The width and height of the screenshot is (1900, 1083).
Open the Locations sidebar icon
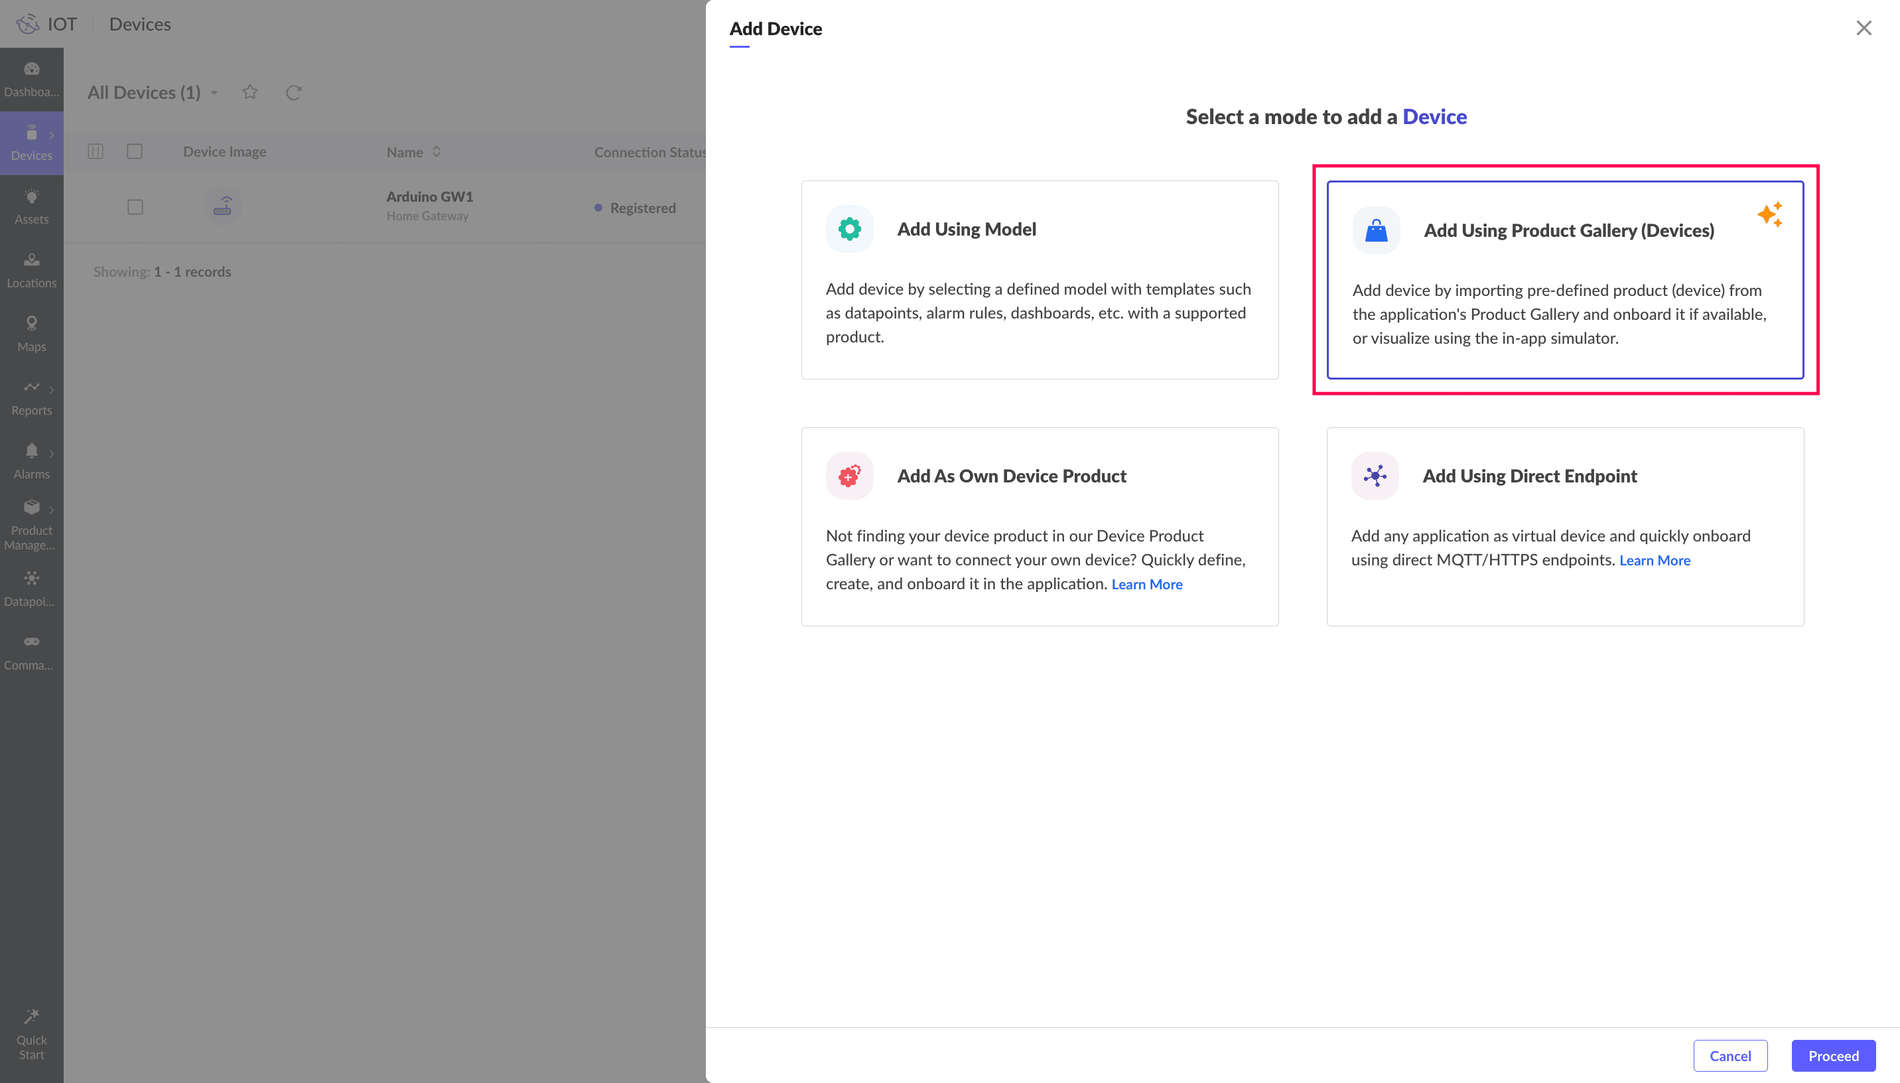point(31,259)
